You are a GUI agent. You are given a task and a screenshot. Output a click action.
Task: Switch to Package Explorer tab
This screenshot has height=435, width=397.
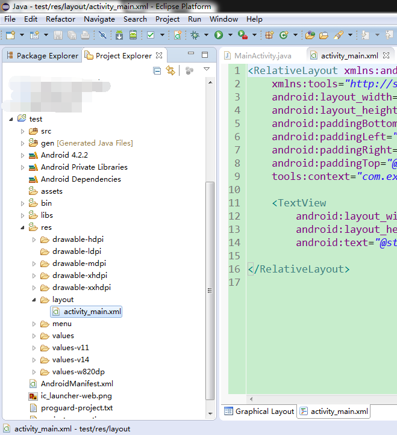[43, 56]
